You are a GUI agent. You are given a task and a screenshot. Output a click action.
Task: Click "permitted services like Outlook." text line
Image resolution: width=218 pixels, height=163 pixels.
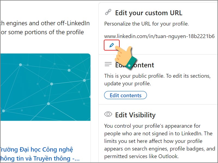141,156
